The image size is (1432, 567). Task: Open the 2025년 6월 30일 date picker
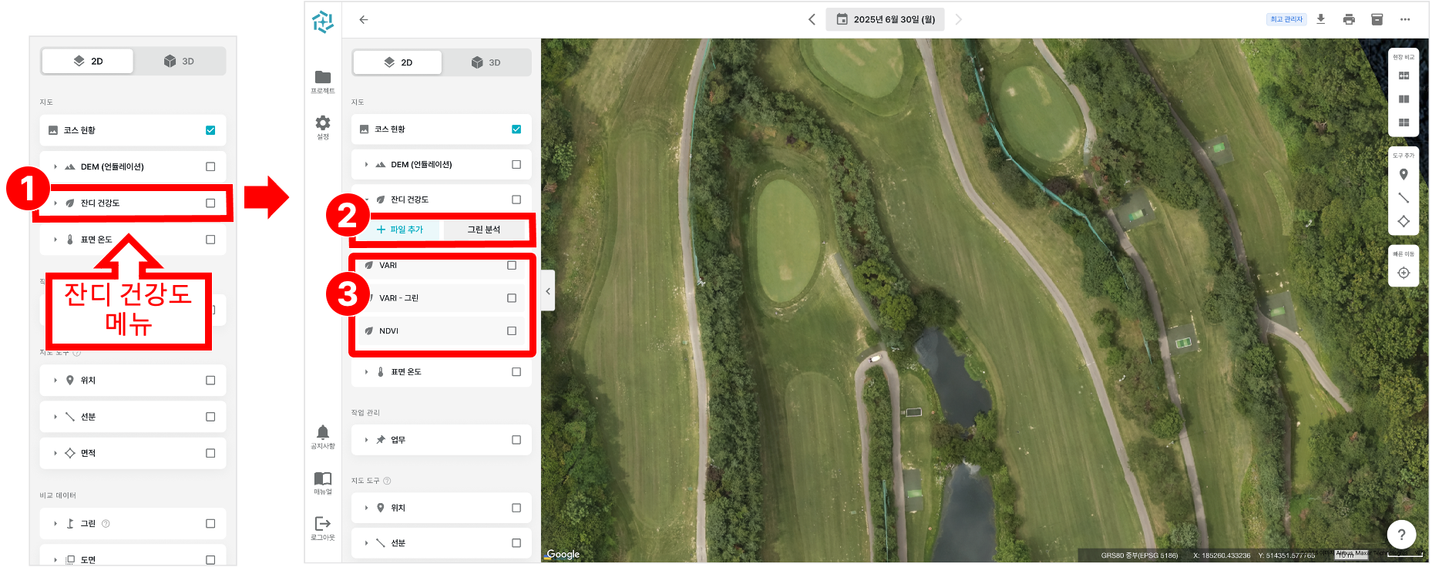(x=886, y=19)
